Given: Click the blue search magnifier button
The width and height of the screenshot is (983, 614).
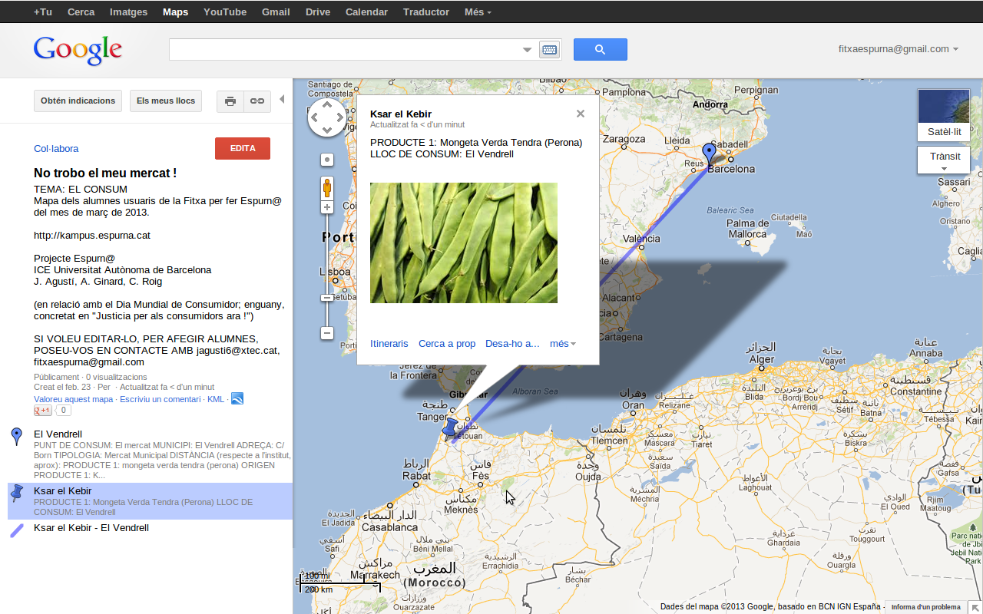Looking at the screenshot, I should tap(601, 49).
